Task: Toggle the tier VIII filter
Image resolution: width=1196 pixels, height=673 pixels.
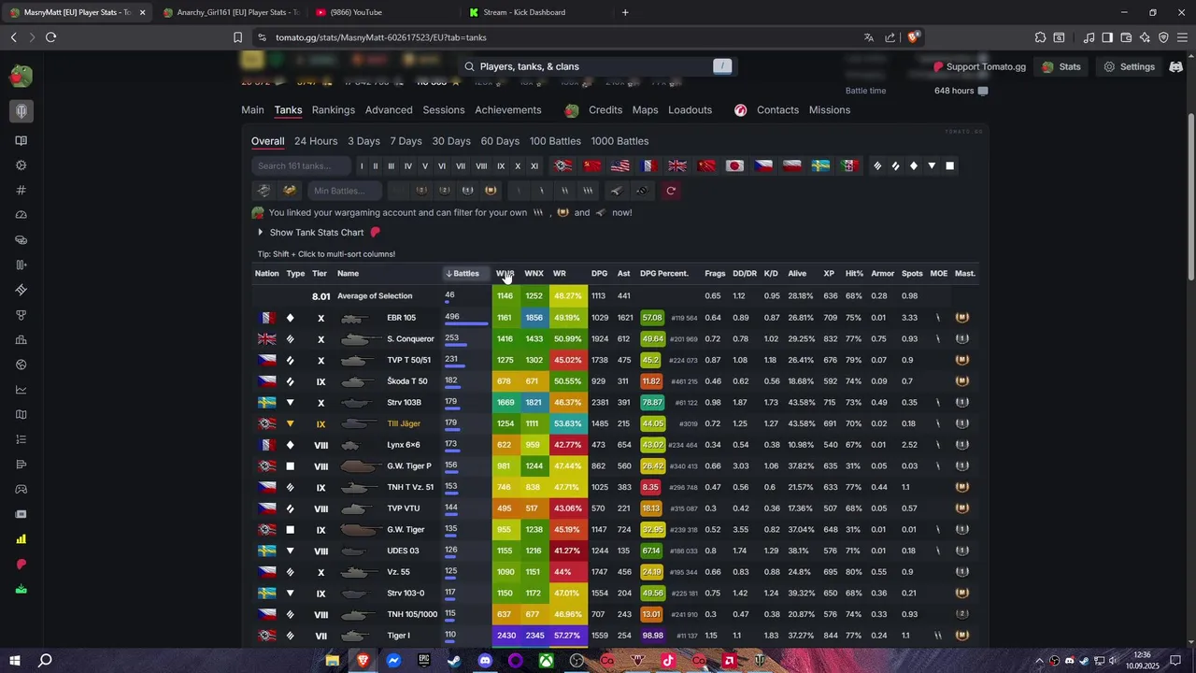Action: [x=481, y=165]
